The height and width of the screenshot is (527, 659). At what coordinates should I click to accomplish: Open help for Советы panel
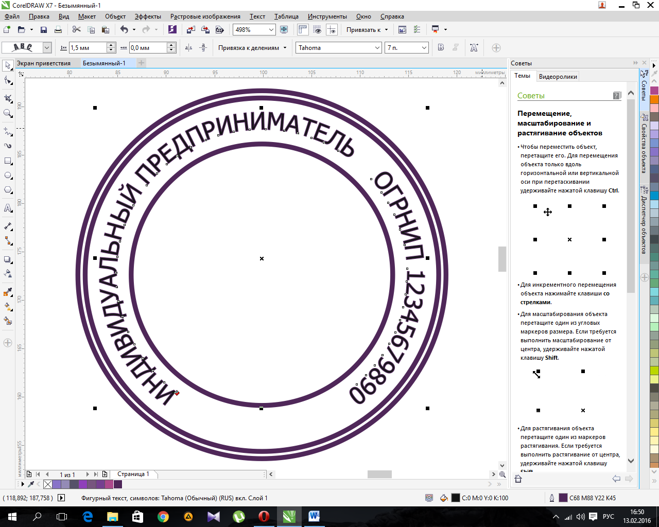(x=617, y=95)
